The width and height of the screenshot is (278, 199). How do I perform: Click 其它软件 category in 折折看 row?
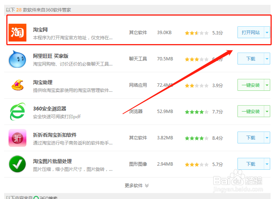point(138,138)
